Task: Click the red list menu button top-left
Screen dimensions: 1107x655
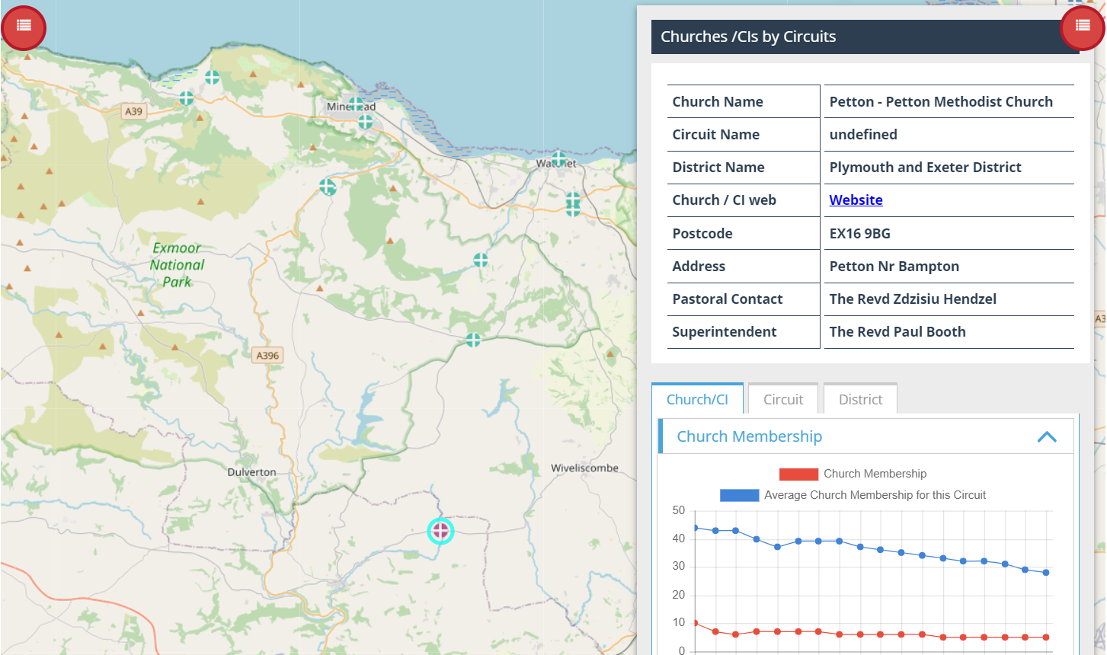Action: click(24, 27)
